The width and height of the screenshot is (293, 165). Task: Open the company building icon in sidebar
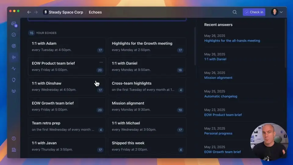click(14, 150)
